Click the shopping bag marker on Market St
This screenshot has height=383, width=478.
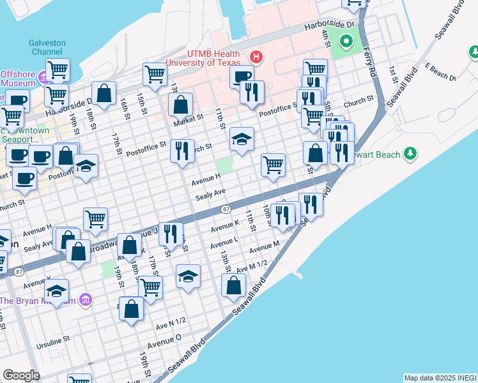click(180, 106)
